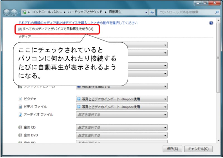Click the キャンセル(C) button
Viewport: 223px width, 158px height.
(x=198, y=149)
